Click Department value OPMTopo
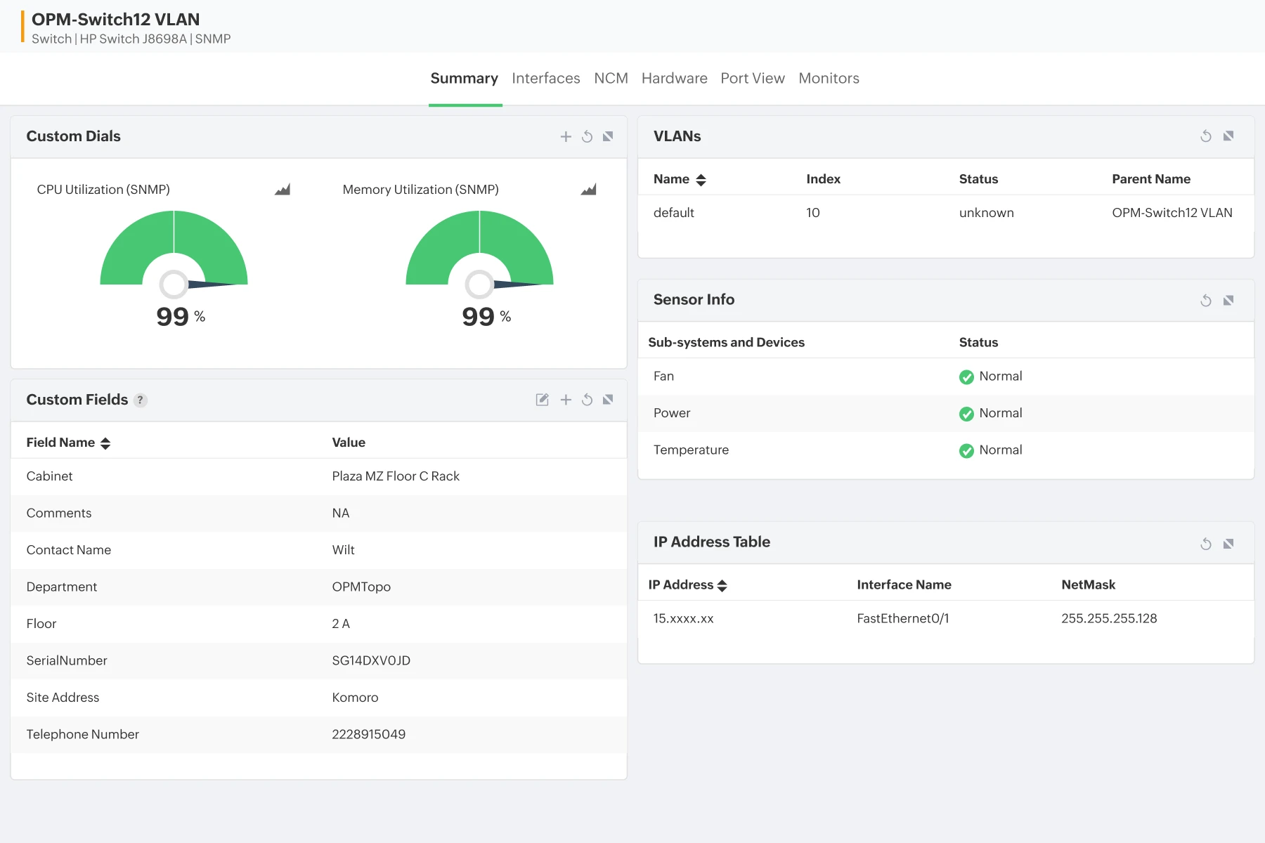This screenshot has height=843, width=1265. click(x=361, y=587)
